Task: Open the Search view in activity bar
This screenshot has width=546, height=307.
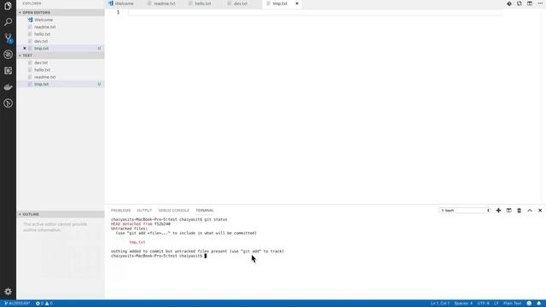Action: [8, 21]
